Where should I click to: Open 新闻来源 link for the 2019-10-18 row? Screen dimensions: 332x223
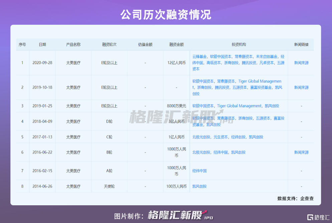point(301,88)
